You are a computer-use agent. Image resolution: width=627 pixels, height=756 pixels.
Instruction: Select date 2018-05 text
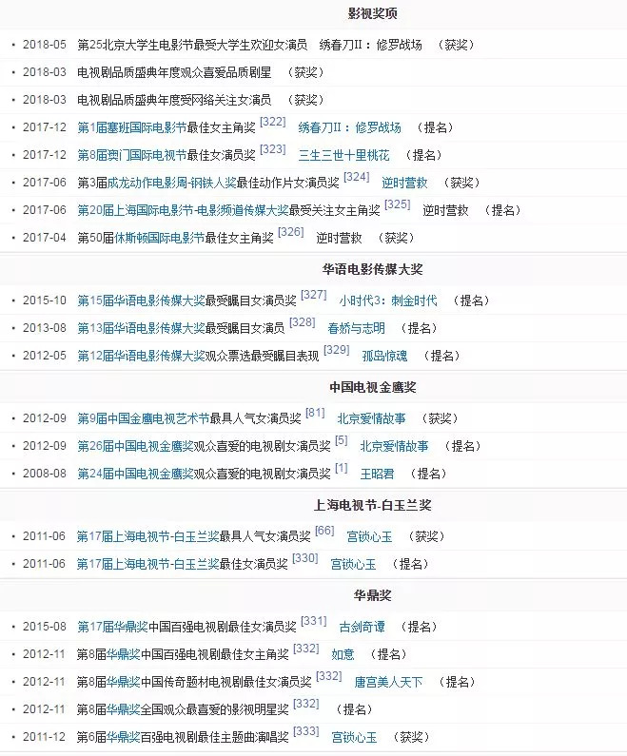pos(45,45)
